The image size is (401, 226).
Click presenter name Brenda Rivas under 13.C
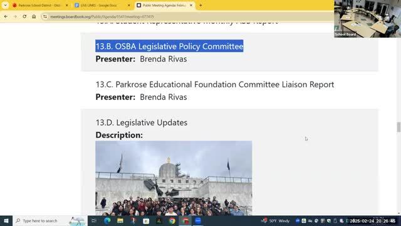coord(163,97)
